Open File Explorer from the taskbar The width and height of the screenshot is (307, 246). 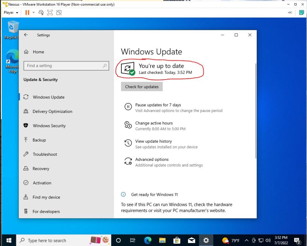pyautogui.click(x=162, y=240)
